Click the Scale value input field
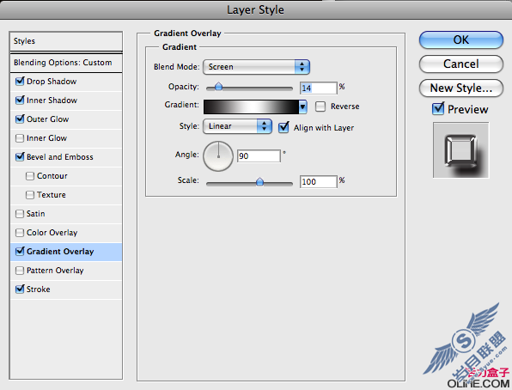This screenshot has width=512, height=390. (319, 181)
